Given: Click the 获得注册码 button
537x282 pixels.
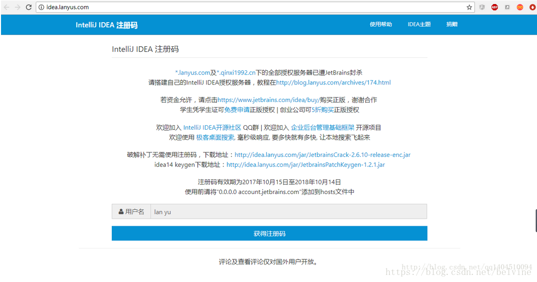Looking at the screenshot, I should pos(270,233).
